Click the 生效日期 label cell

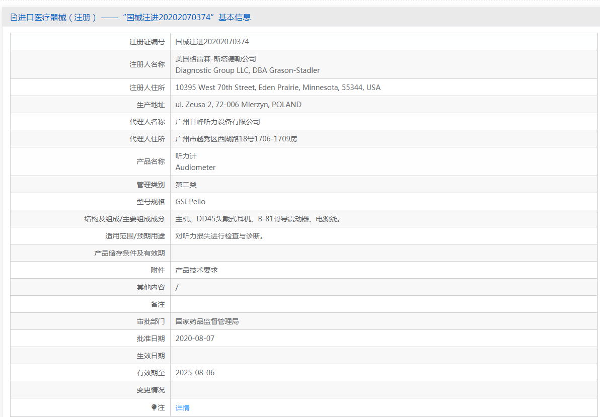90,356
